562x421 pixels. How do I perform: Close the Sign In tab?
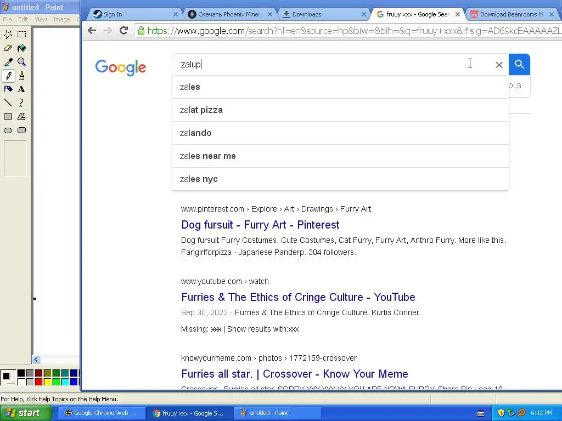(175, 14)
